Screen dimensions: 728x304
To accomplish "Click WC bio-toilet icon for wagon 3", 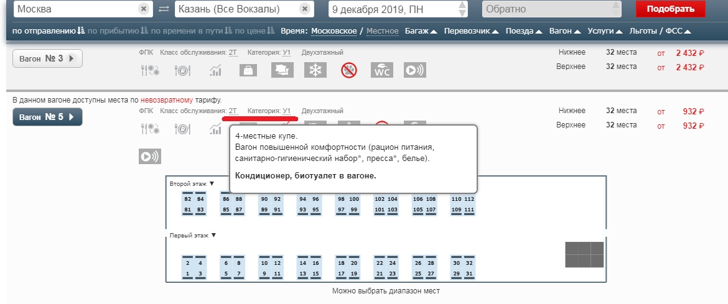I will pos(381,70).
